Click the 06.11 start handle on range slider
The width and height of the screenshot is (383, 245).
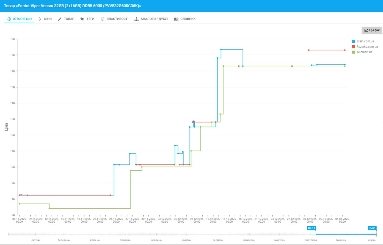312,228
